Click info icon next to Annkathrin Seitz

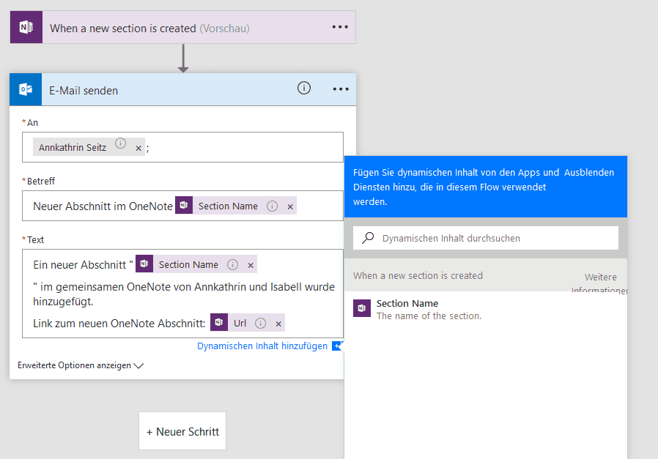pos(120,143)
